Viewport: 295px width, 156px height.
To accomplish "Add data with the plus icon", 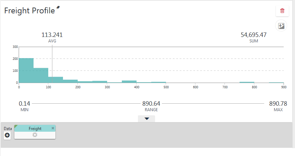I will (x=7, y=135).
